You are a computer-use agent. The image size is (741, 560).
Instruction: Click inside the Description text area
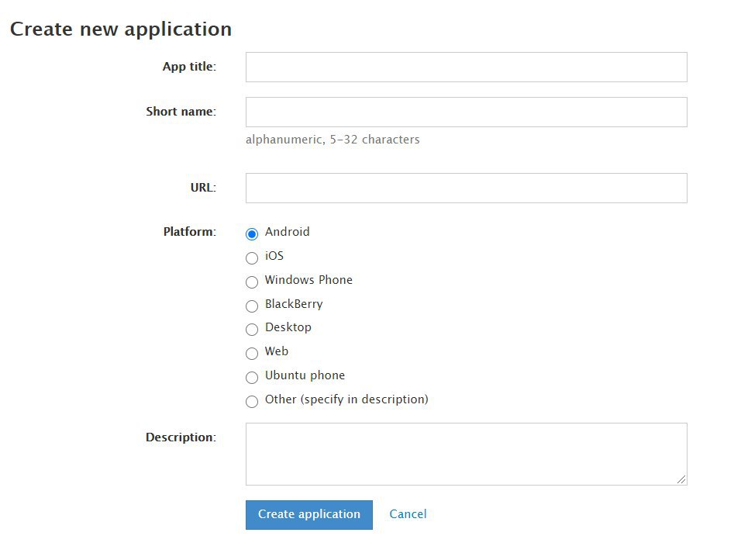(466, 454)
